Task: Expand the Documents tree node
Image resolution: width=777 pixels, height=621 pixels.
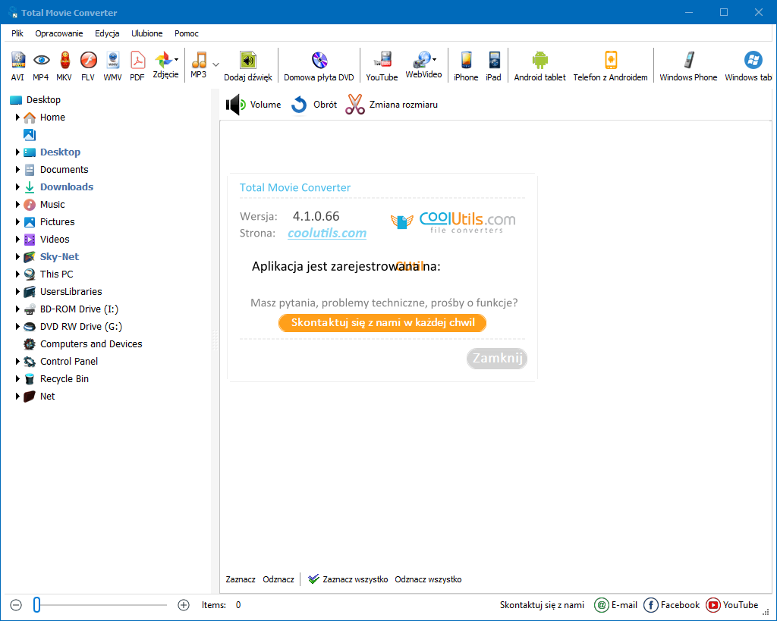Action: click(x=17, y=169)
